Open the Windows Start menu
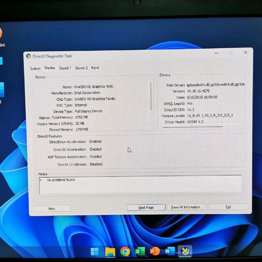Viewport: 262px width, 262px height. [95, 251]
